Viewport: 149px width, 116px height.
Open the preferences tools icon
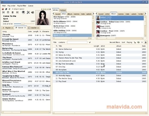pos(28,12)
